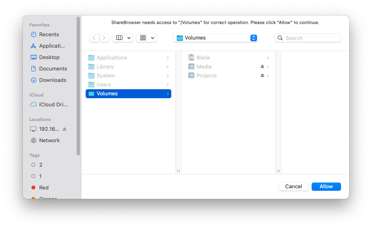Open Downloads in the sidebar
This screenshot has height=229, width=372.
pos(52,80)
